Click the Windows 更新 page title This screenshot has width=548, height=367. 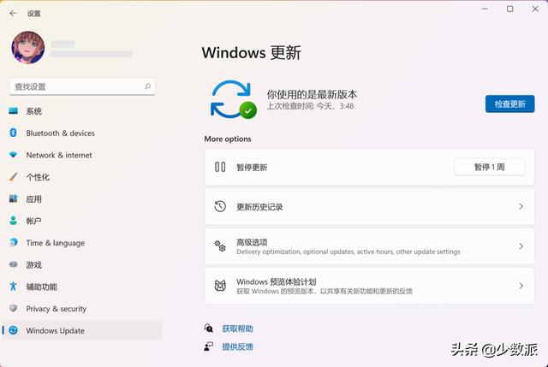251,53
